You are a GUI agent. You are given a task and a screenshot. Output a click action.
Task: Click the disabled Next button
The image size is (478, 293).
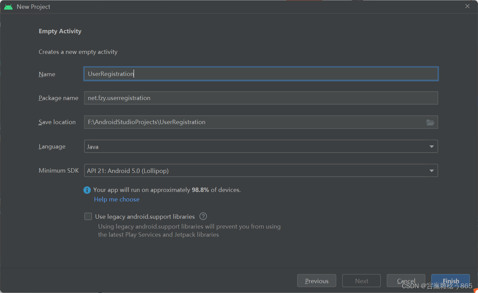[x=362, y=281]
